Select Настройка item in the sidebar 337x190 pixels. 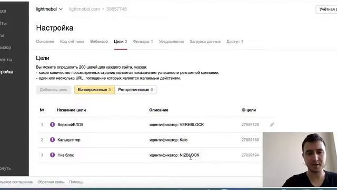pos(7,72)
